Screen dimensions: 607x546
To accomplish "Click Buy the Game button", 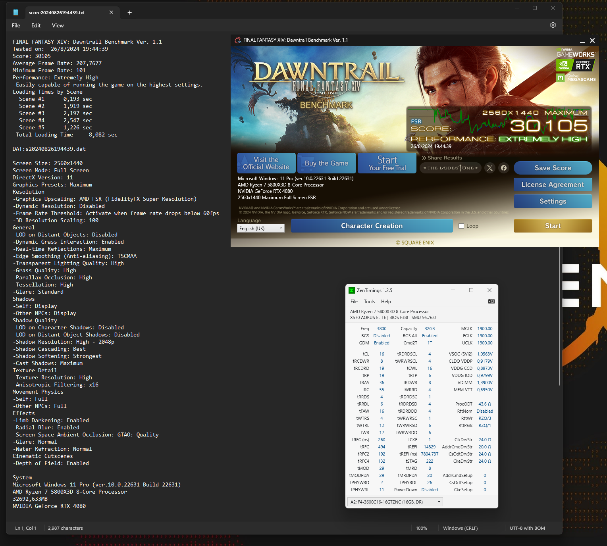I will point(326,163).
